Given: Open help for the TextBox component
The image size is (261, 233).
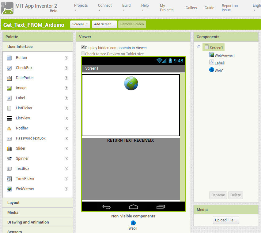Looking at the screenshot, I should 66,169.
